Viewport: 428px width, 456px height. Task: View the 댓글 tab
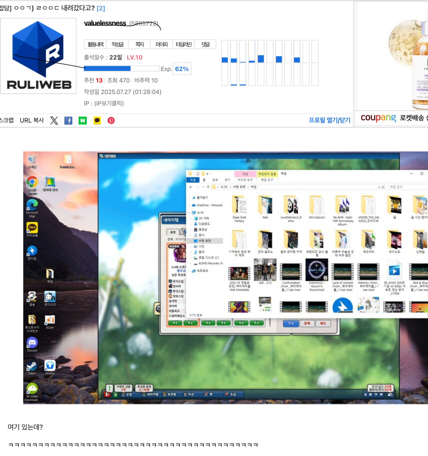[205, 44]
